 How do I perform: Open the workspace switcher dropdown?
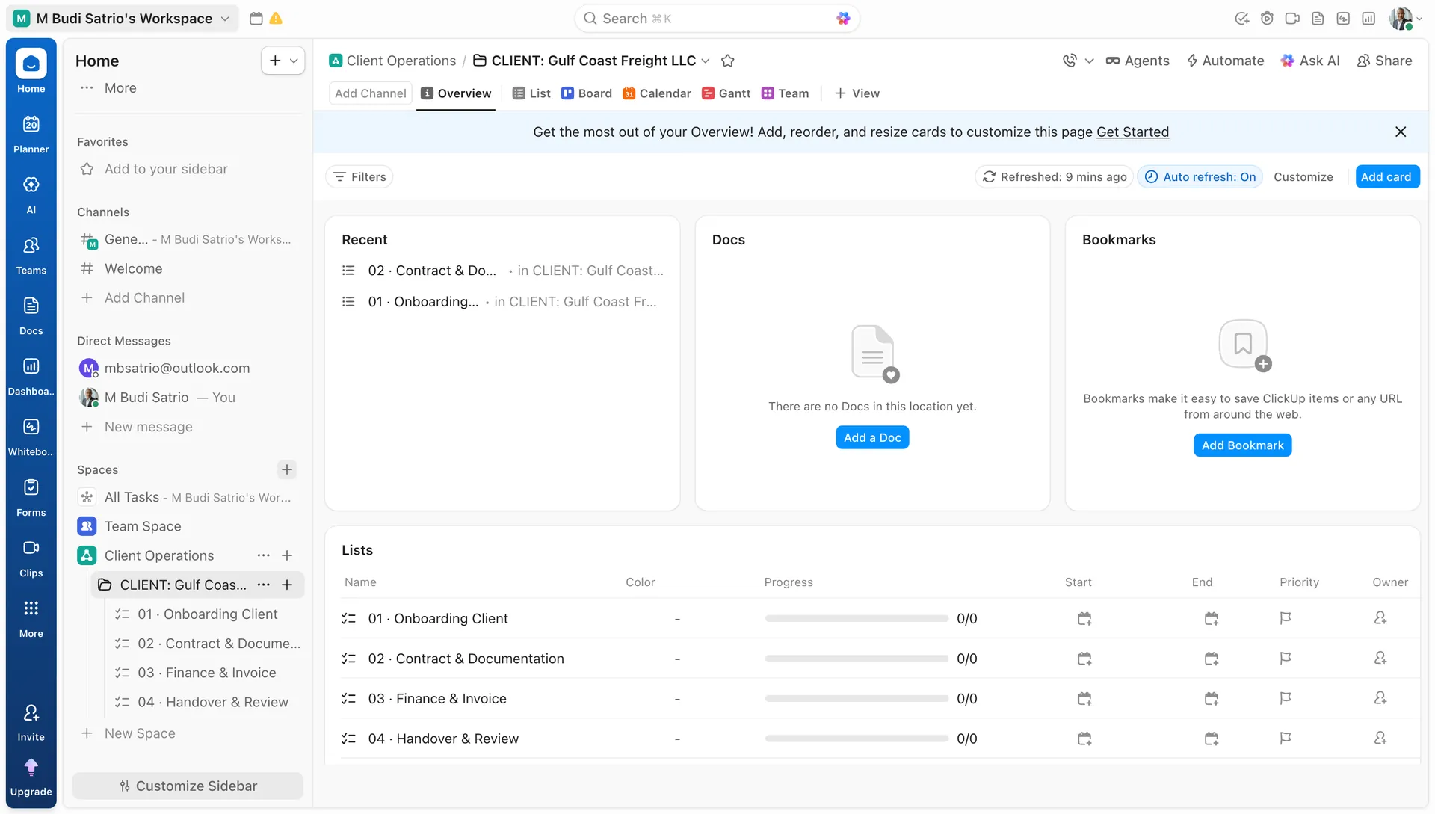pos(225,18)
